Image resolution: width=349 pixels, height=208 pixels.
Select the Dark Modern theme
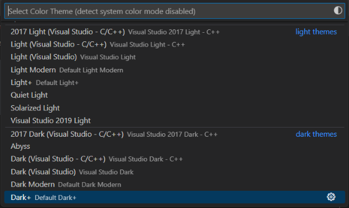[x=175, y=184]
